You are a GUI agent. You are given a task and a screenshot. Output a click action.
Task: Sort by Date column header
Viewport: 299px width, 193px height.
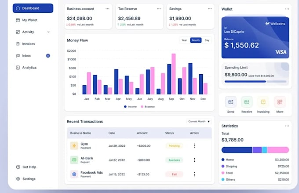pos(112,133)
